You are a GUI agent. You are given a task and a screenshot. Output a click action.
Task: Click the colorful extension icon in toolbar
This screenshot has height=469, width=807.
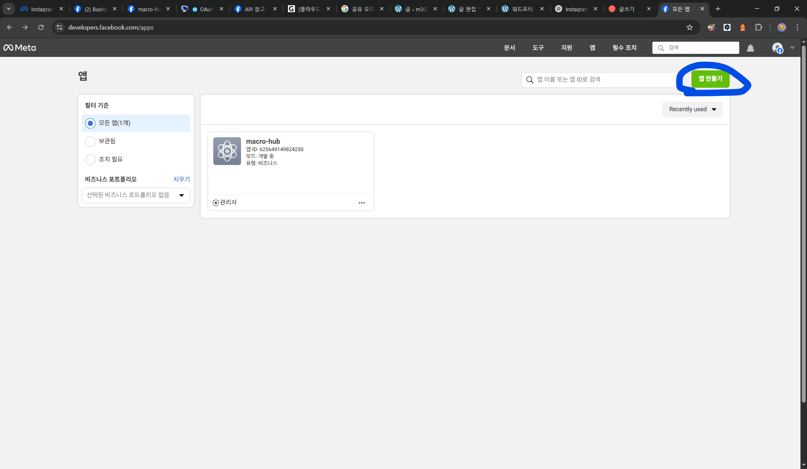click(x=711, y=27)
